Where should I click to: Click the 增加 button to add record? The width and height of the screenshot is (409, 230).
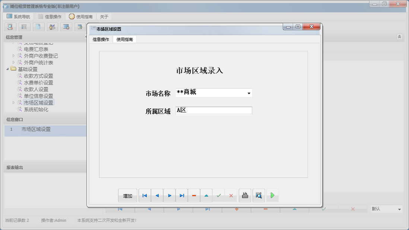(x=127, y=195)
